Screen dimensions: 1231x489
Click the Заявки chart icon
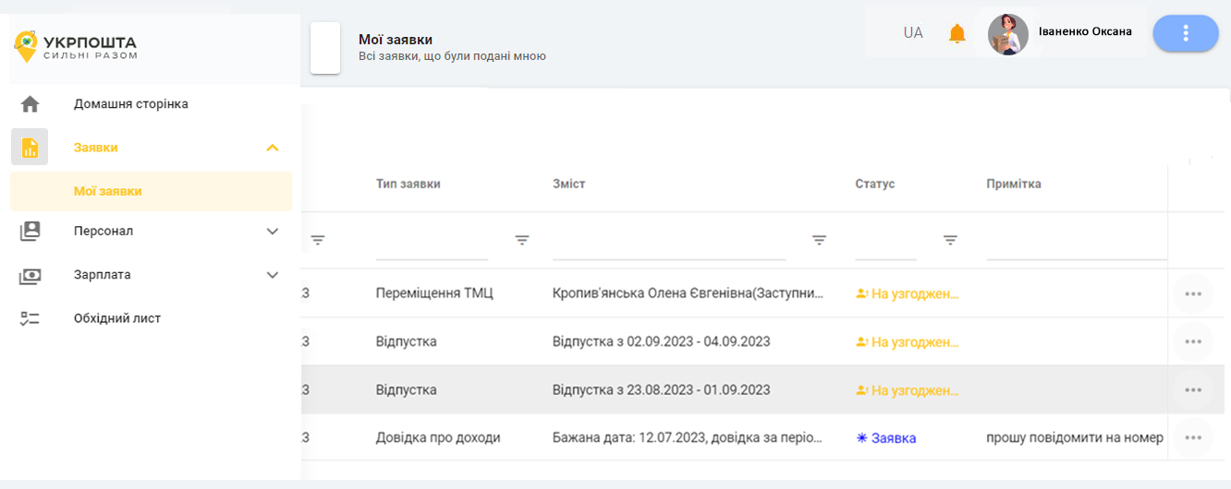pos(30,148)
